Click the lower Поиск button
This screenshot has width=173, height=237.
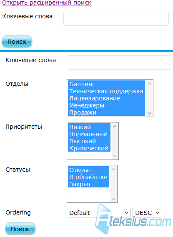[x=20, y=229]
